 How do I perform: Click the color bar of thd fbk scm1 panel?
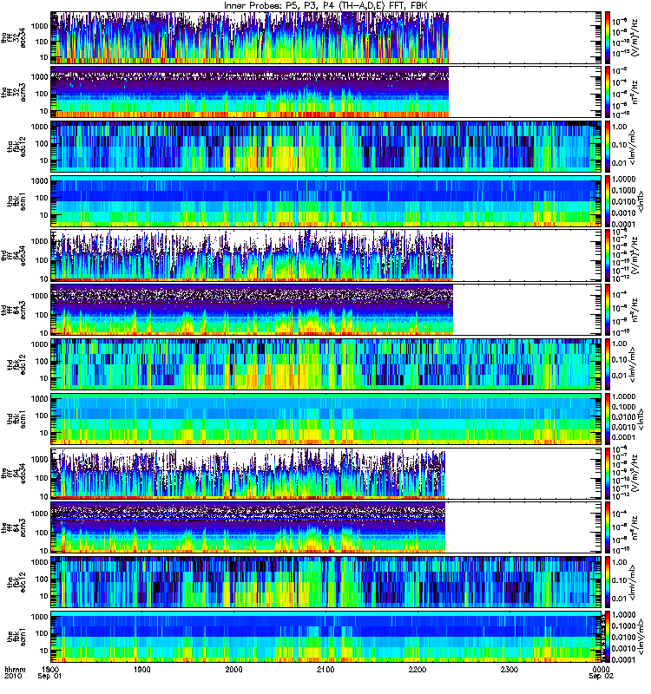(x=608, y=419)
